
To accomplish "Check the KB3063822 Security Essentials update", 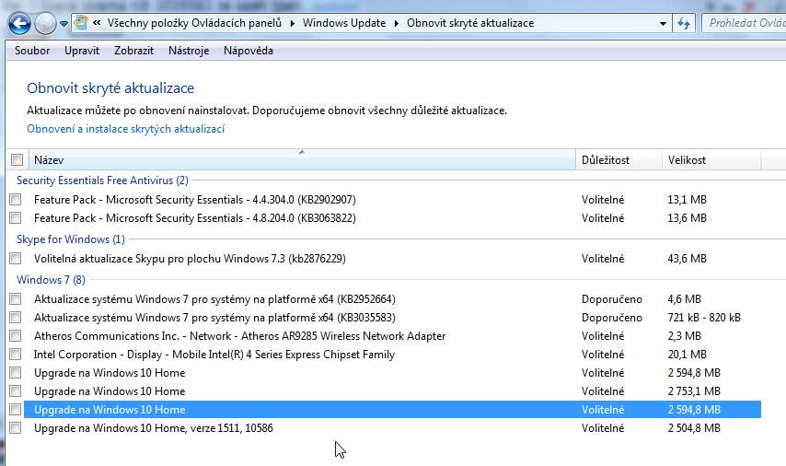I will [16, 218].
